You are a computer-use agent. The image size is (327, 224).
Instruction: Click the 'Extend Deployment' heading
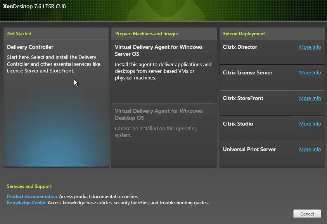coord(244,34)
